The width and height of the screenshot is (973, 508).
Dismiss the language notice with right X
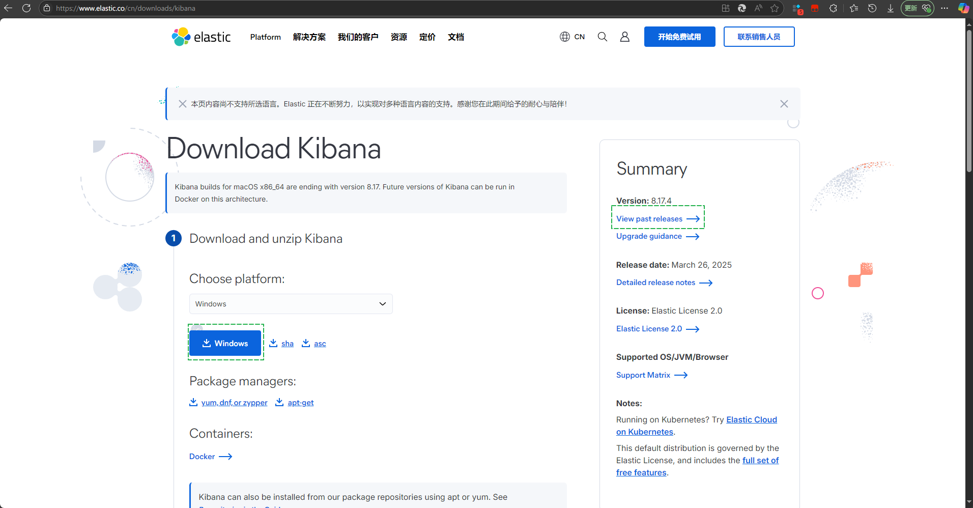(x=784, y=104)
